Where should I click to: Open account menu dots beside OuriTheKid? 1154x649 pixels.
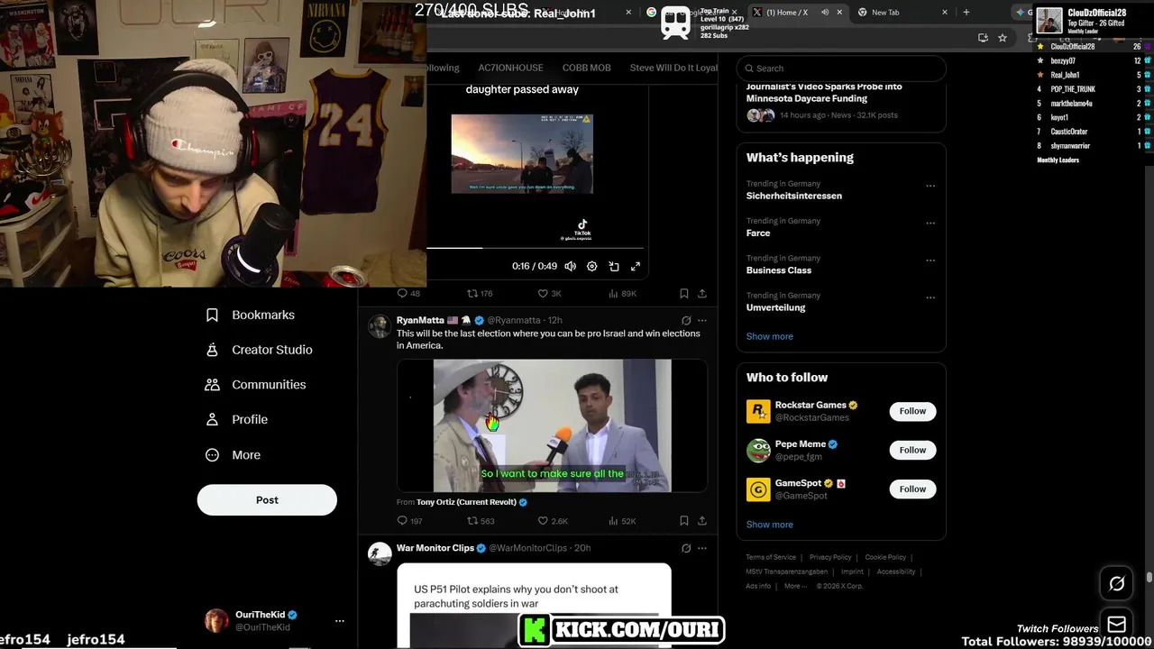point(340,621)
